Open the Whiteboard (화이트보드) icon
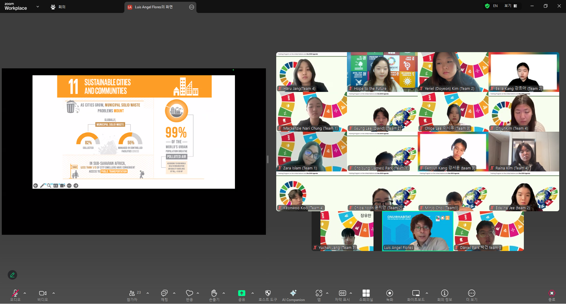The image size is (566, 304). click(416, 293)
